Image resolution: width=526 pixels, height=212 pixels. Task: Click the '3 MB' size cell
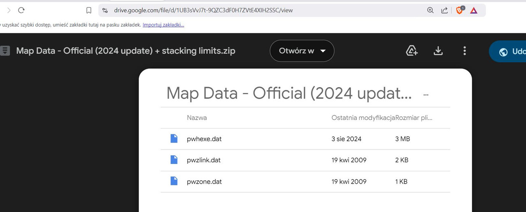click(403, 139)
